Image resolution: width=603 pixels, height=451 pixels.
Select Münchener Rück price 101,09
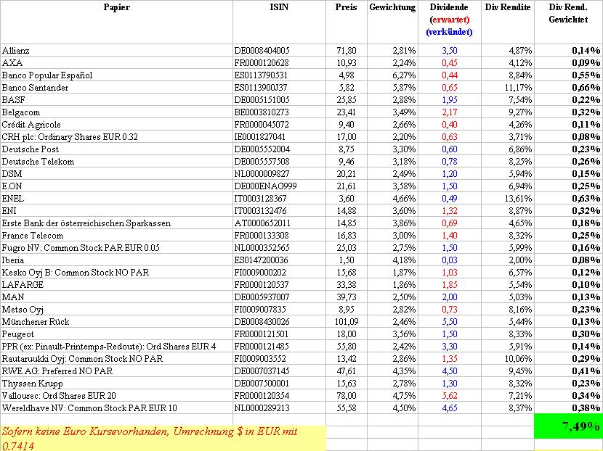[x=346, y=321]
